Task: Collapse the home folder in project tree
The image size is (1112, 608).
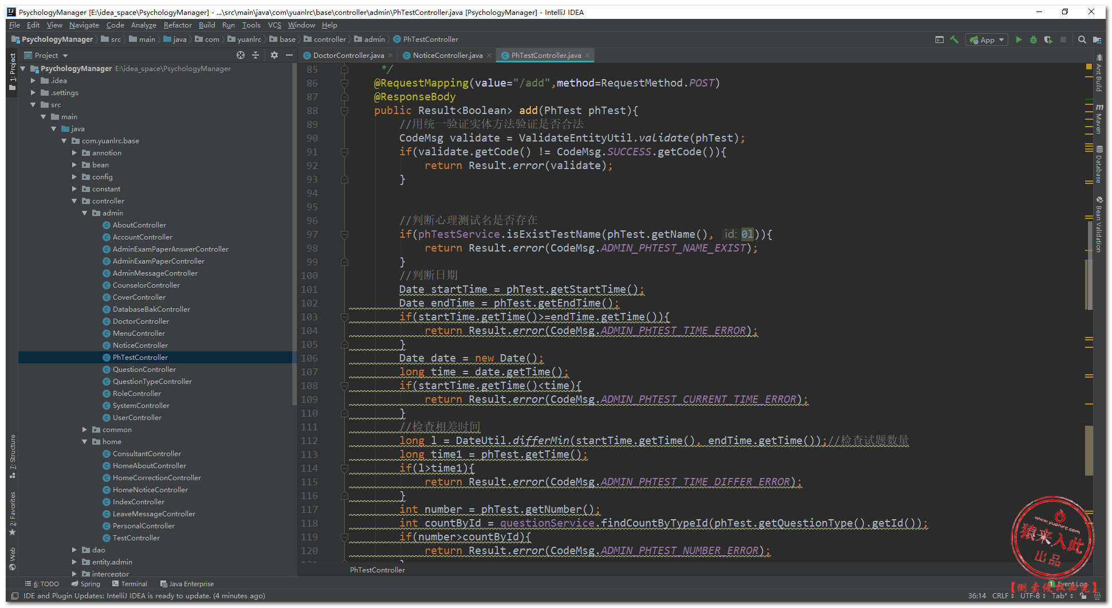Action: (85, 442)
